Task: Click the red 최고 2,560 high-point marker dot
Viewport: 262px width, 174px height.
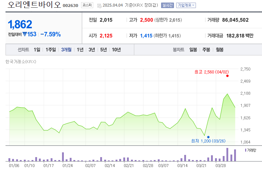Action: coord(227,76)
